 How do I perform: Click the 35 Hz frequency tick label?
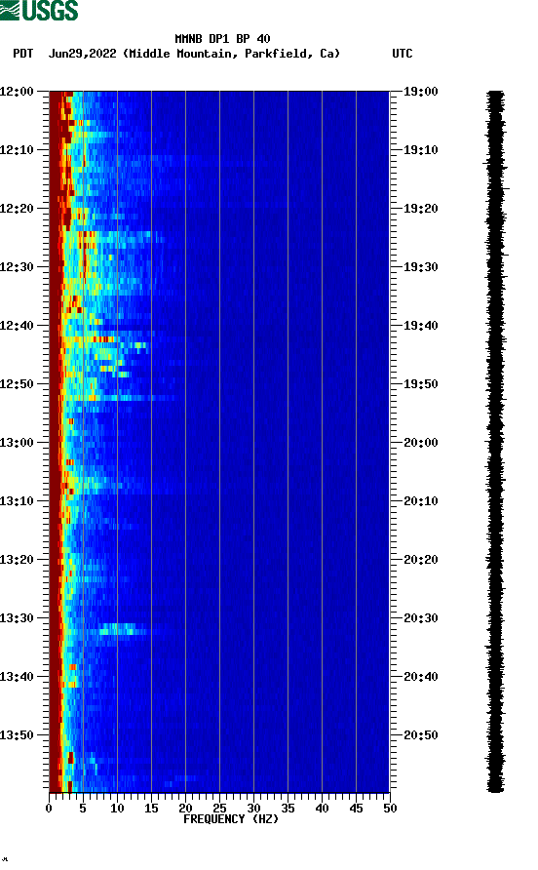pos(288,809)
